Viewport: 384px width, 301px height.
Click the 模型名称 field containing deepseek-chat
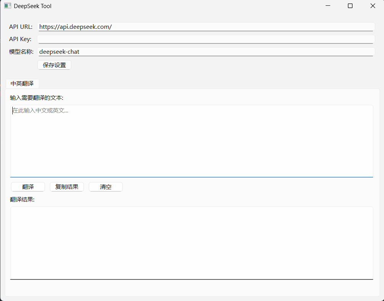coord(206,52)
